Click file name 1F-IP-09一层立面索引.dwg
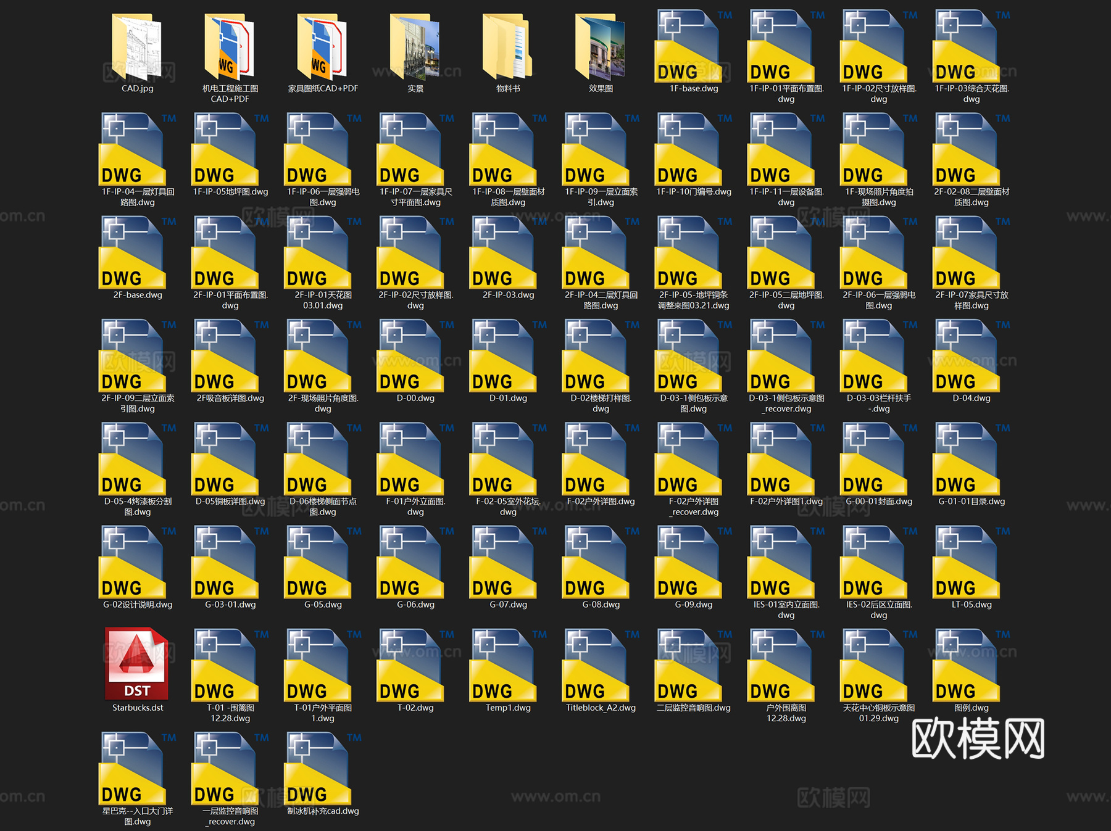1111x831 pixels. pos(601,197)
